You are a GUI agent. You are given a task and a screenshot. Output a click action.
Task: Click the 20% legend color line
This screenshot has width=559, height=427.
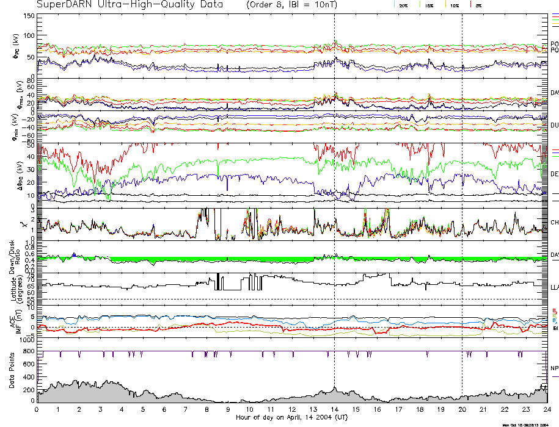(x=394, y=5)
